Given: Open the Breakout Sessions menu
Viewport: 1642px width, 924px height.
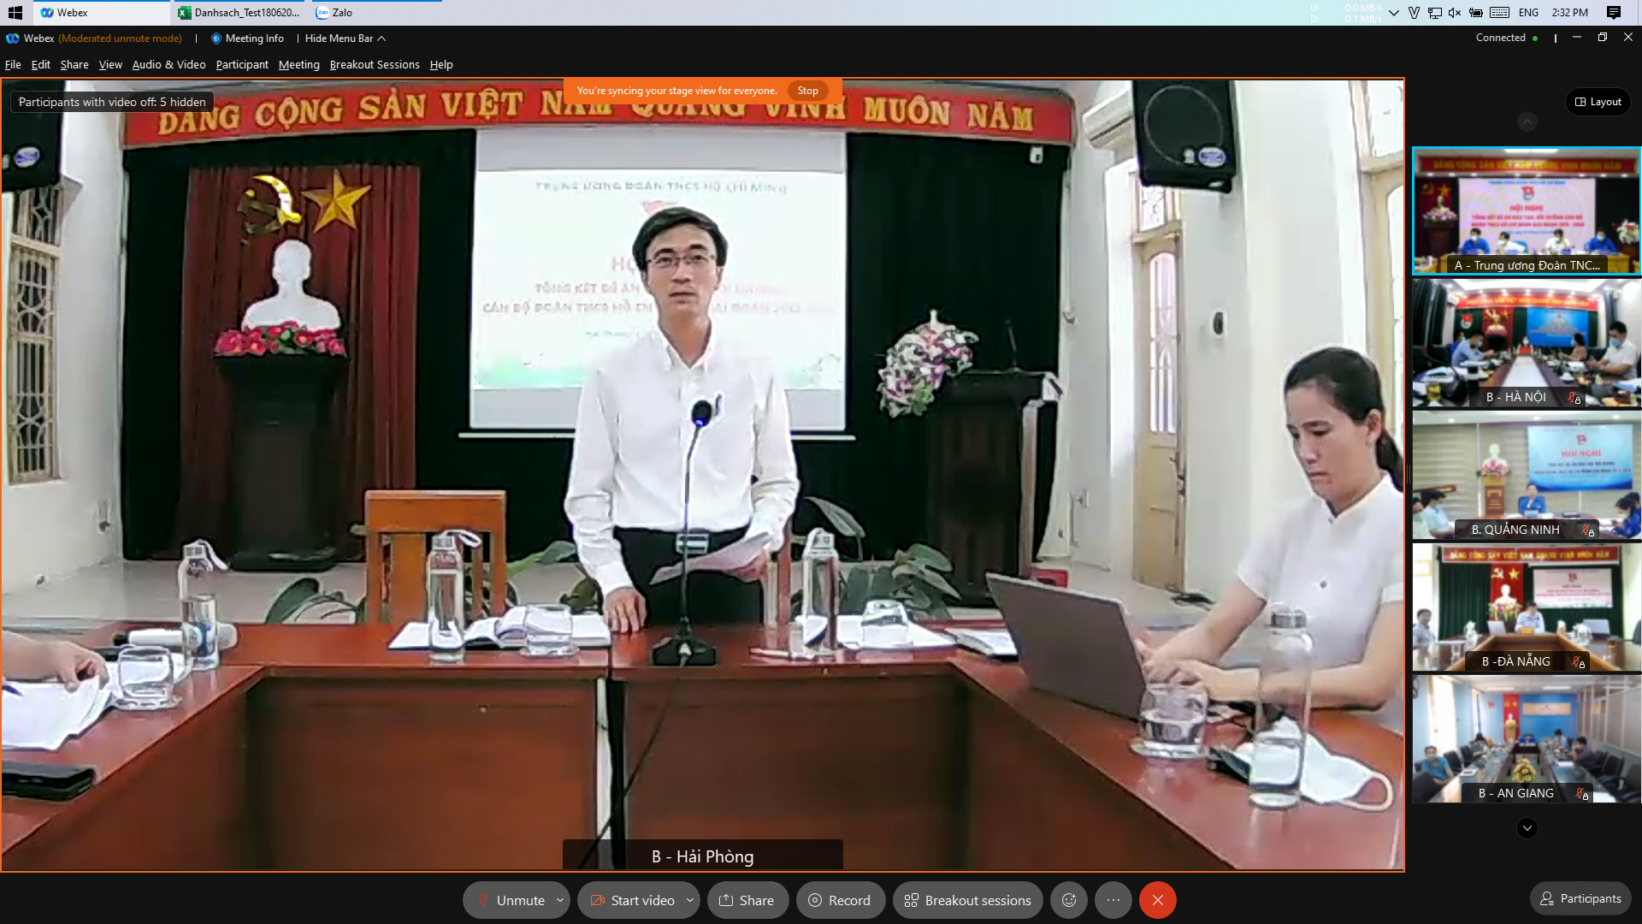Looking at the screenshot, I should click(374, 65).
